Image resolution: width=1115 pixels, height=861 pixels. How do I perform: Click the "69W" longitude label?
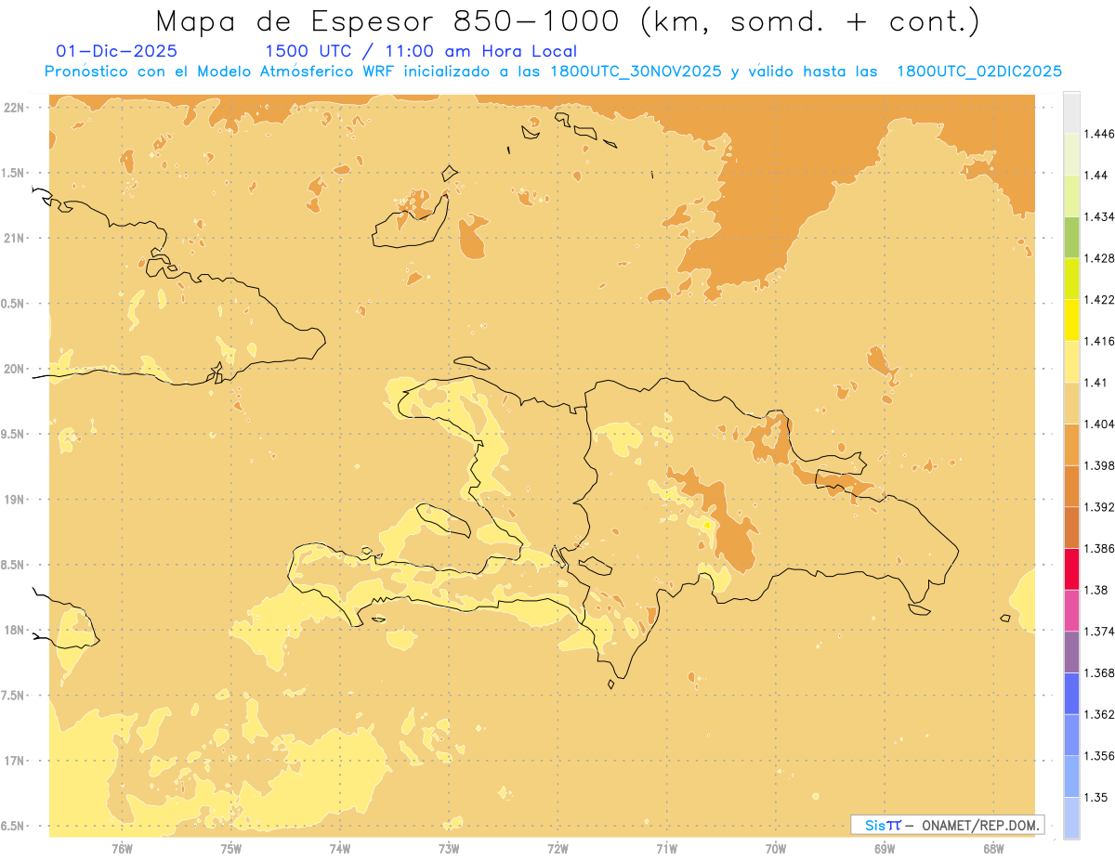tap(885, 848)
